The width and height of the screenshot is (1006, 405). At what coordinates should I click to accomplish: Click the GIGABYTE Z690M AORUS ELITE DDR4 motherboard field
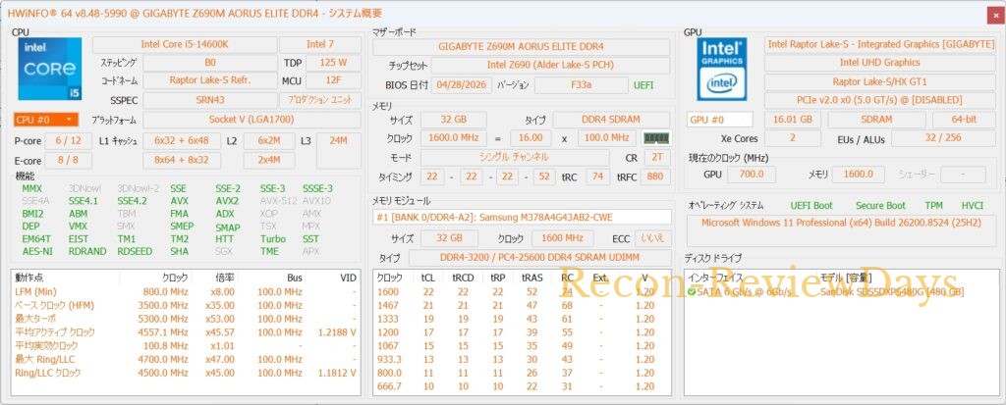pyautogui.click(x=521, y=46)
